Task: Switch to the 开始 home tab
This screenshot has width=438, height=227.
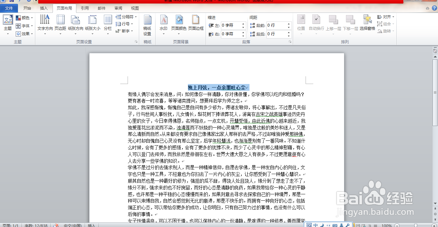Action: 27,8
